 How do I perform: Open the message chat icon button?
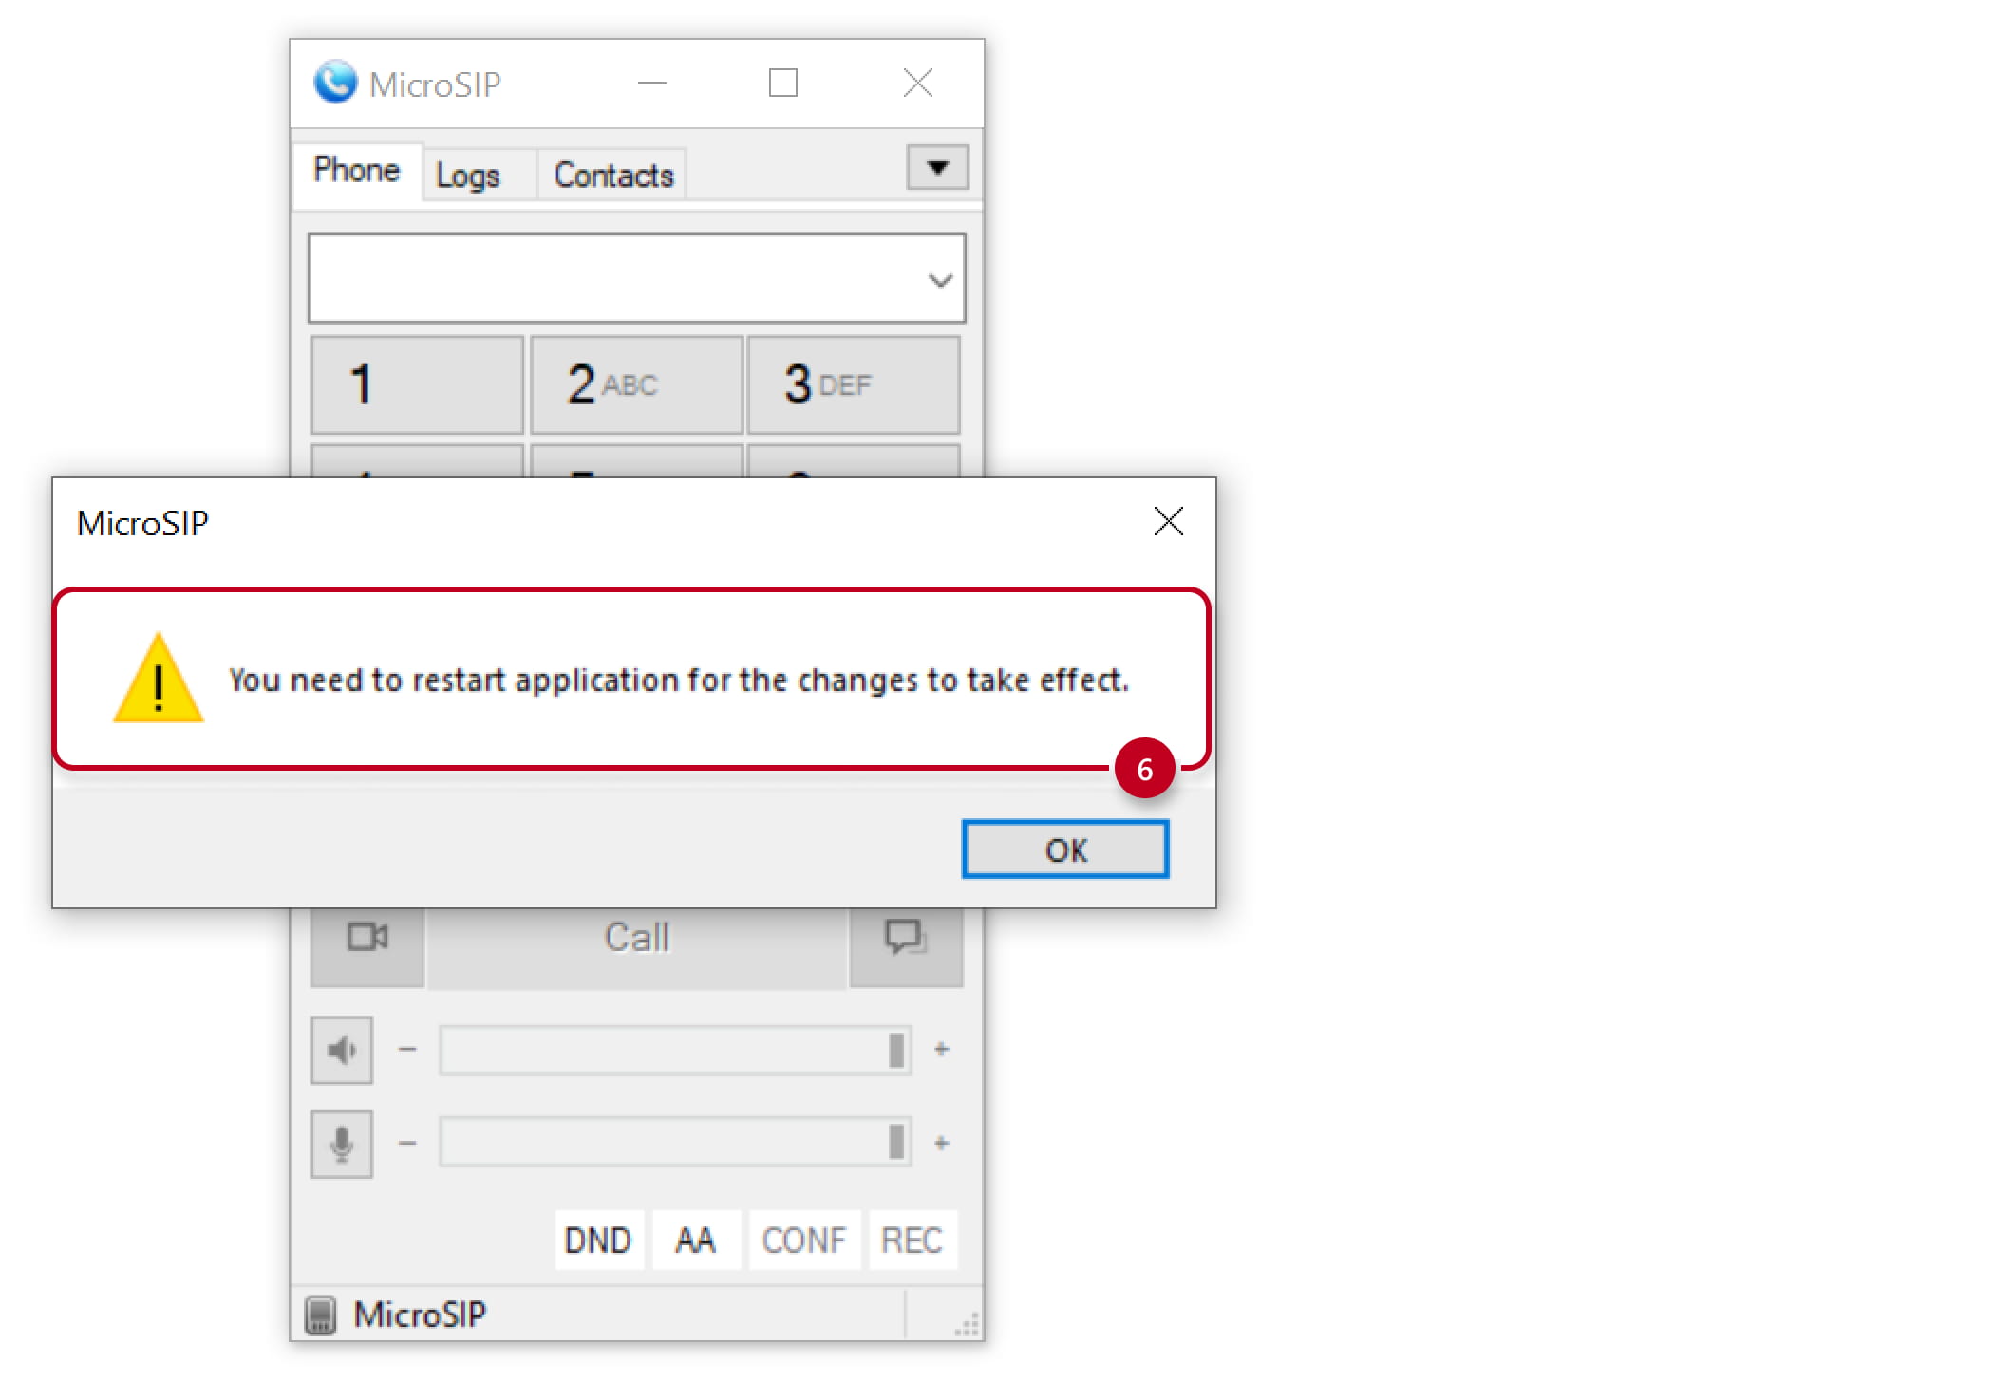pyautogui.click(x=906, y=946)
